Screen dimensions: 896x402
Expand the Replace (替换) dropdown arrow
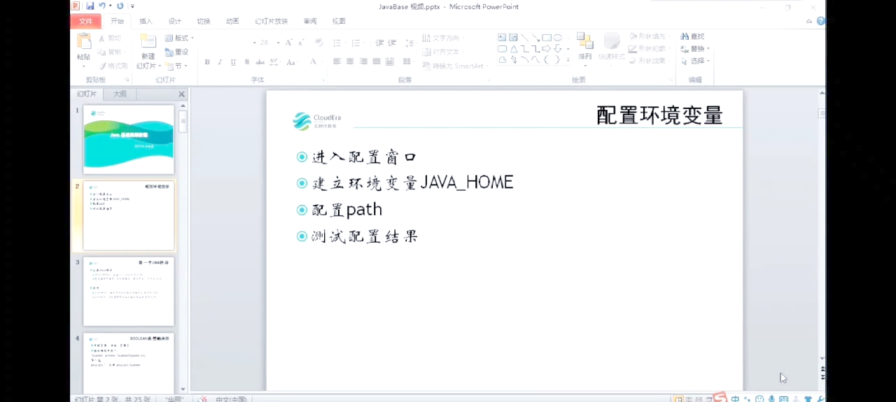click(708, 49)
